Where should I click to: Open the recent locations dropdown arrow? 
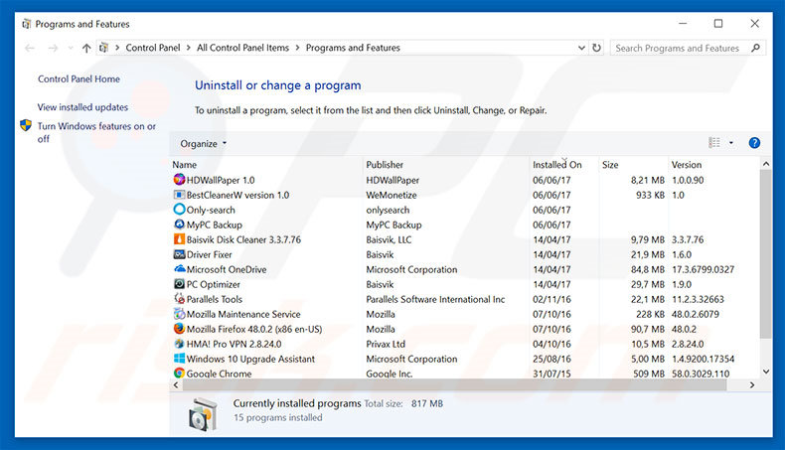[71, 48]
